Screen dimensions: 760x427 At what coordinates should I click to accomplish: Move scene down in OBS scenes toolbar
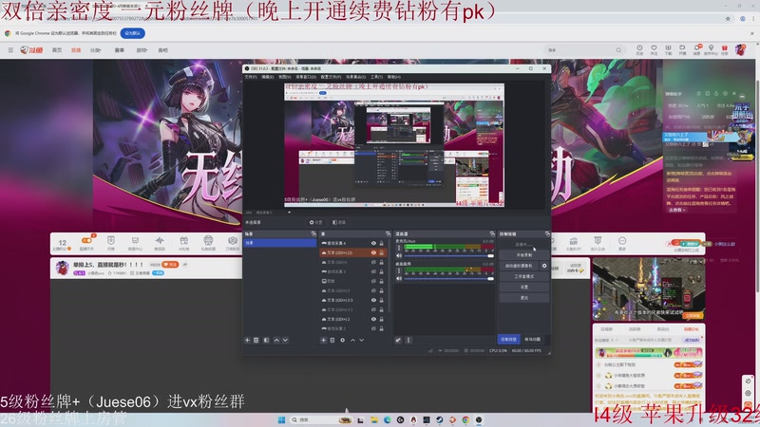286,340
